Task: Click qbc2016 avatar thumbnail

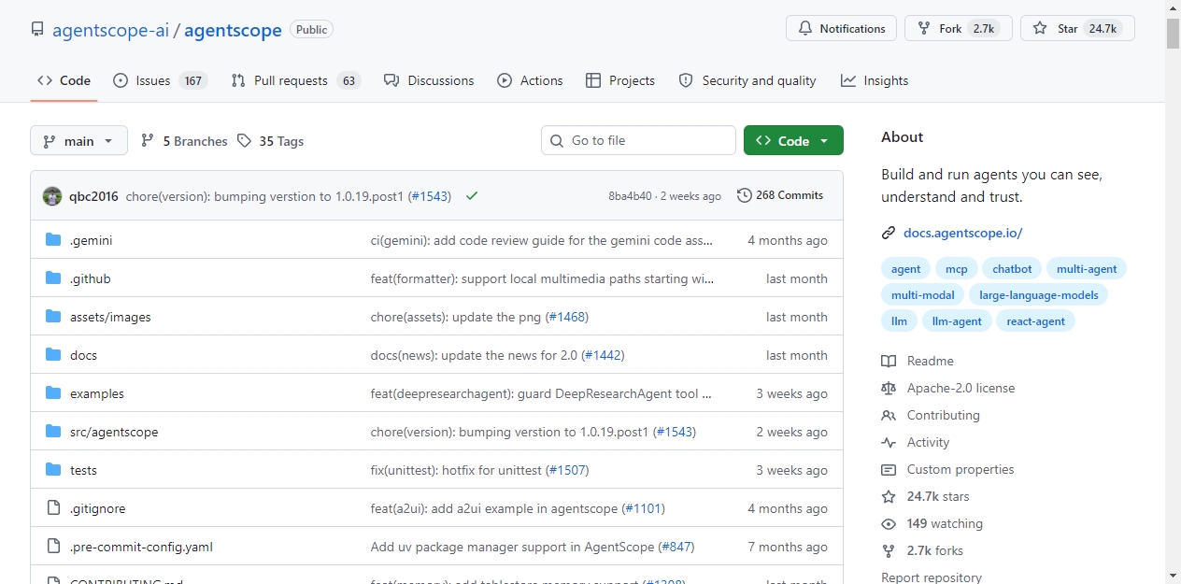Action: tap(52, 196)
